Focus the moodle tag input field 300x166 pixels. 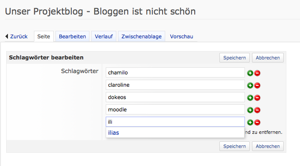point(175,110)
